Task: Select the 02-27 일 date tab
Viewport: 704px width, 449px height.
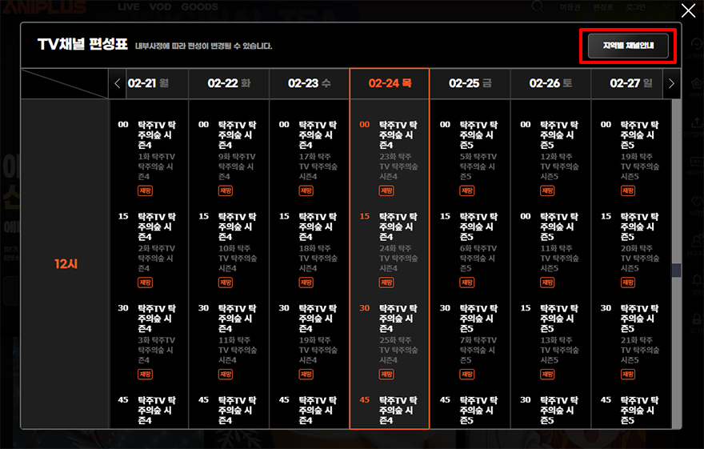Action: [631, 83]
